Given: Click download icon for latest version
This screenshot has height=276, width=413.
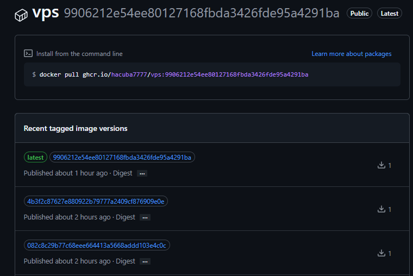Looking at the screenshot, I should pos(381,165).
